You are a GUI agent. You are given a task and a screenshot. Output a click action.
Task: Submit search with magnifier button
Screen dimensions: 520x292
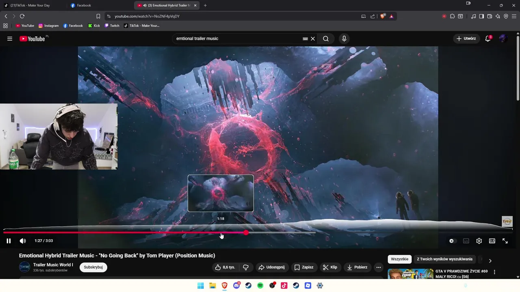pos(326,39)
